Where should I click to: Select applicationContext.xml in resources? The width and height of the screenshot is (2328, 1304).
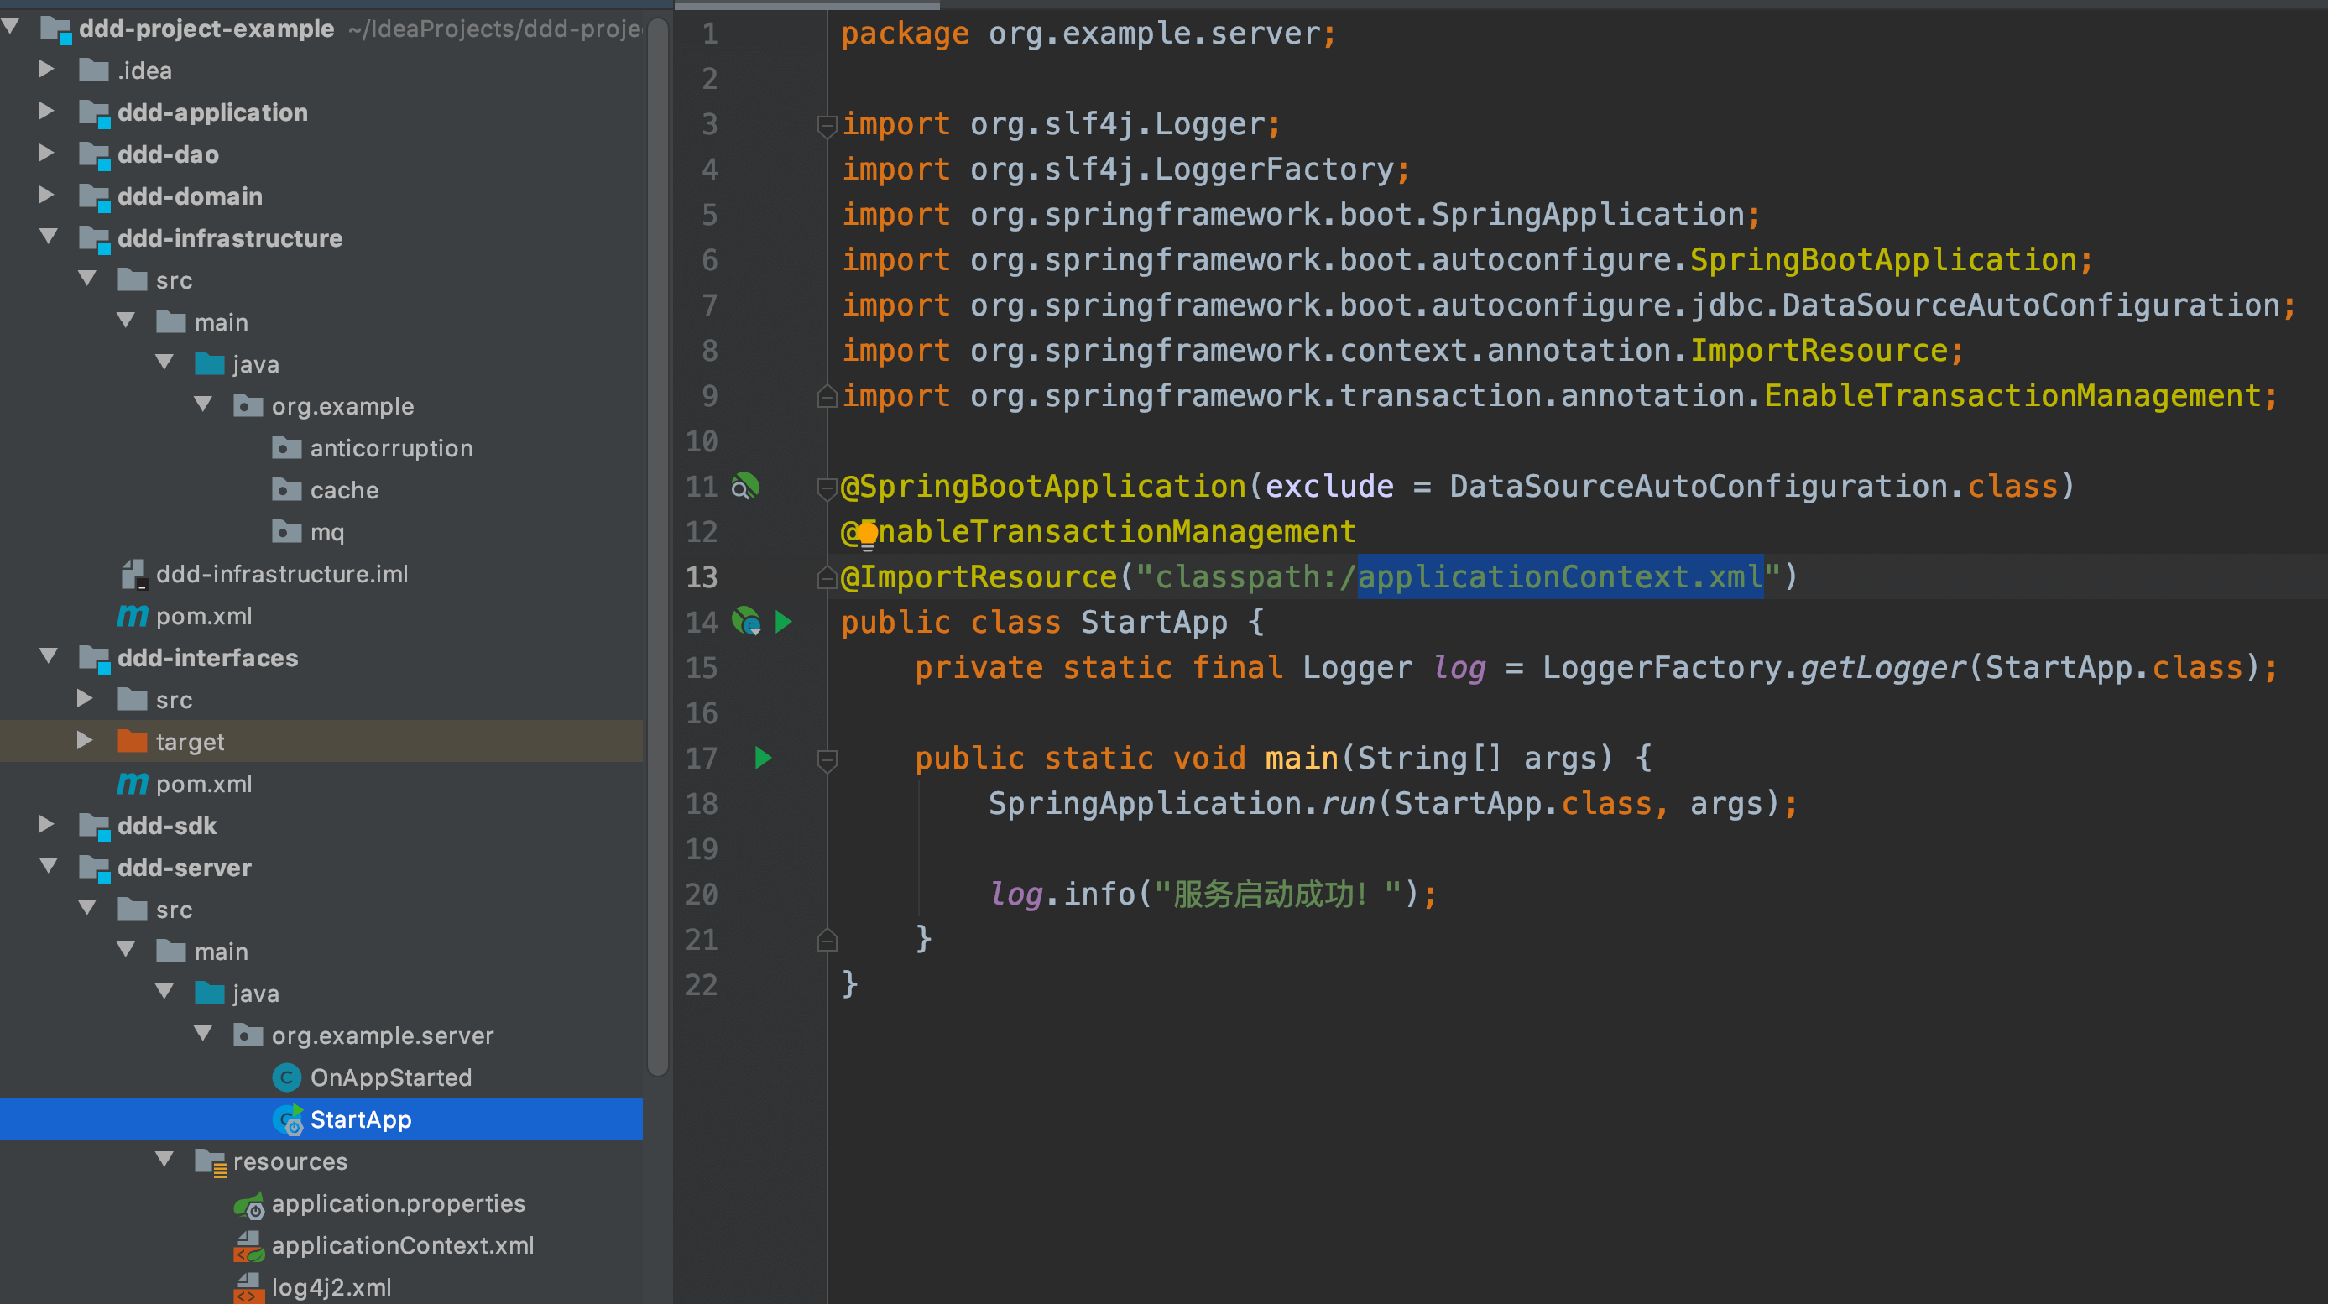tap(321, 1245)
